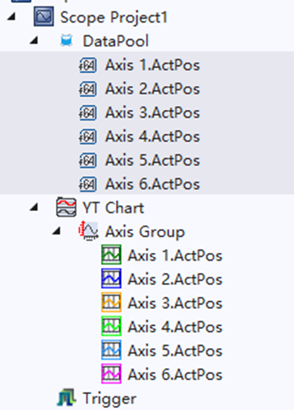This screenshot has width=294, height=410.
Task: Click the blue Axis 2.ActPos channel icon
Action: pos(111,278)
